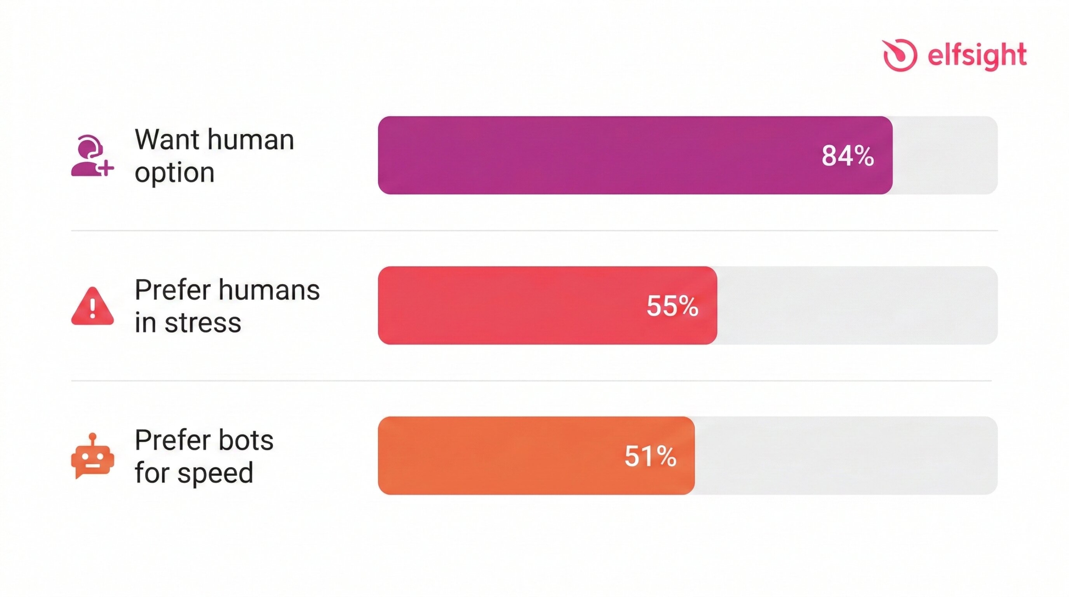Click the gray unfilled part of the 55% bar
The image size is (1069, 597).
[x=856, y=305]
